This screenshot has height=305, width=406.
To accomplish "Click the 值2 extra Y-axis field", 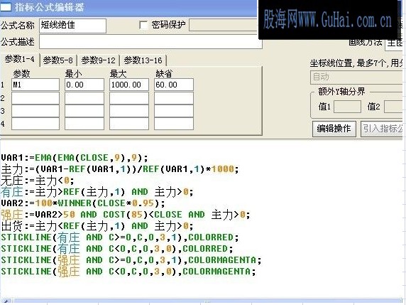I will click(393, 107).
